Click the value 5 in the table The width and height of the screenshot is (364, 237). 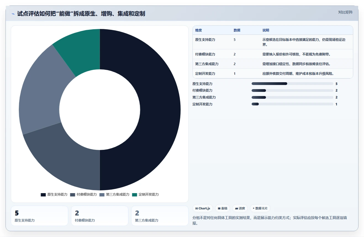[x=234, y=40]
